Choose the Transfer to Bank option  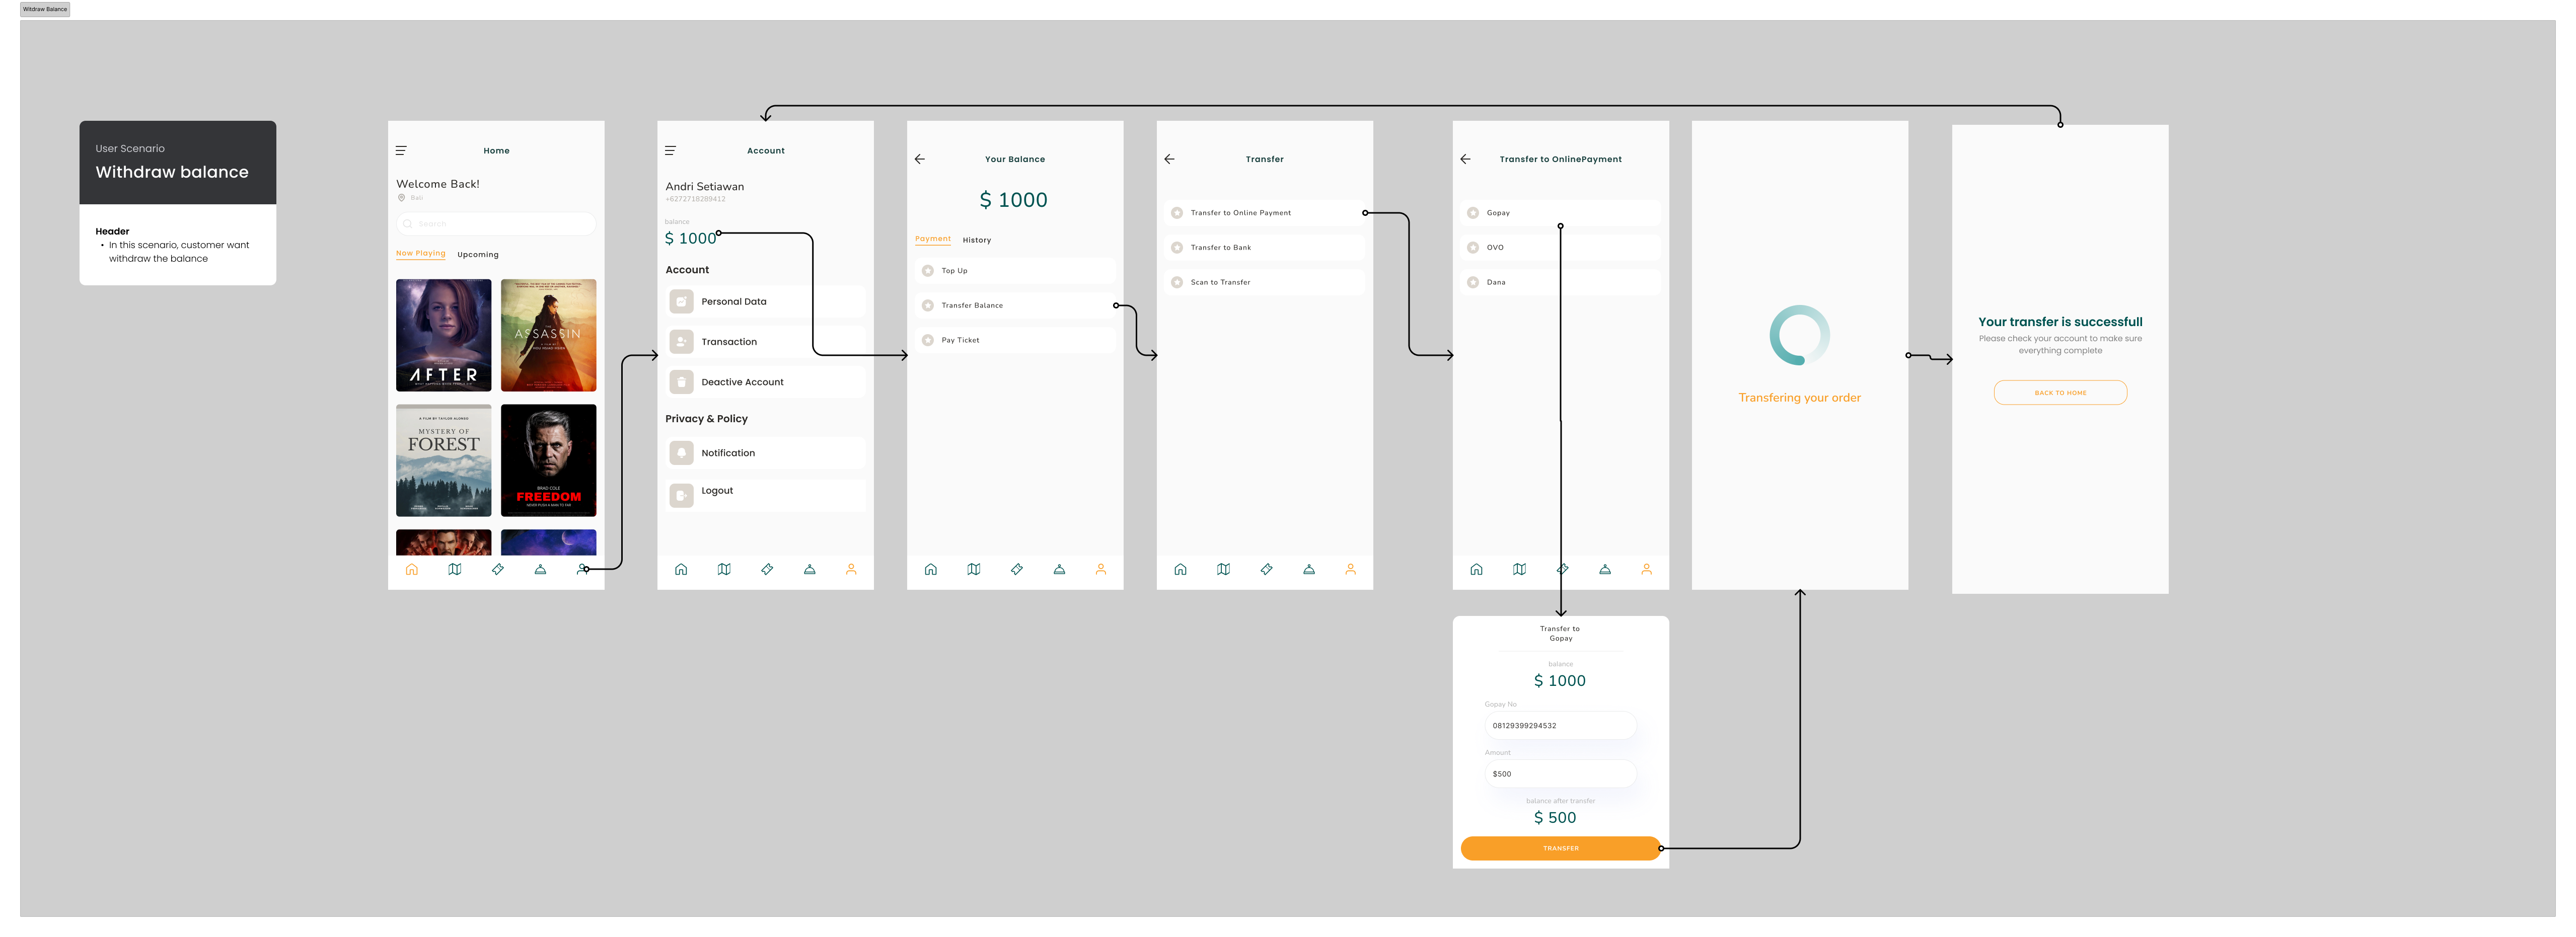pyautogui.click(x=1264, y=247)
